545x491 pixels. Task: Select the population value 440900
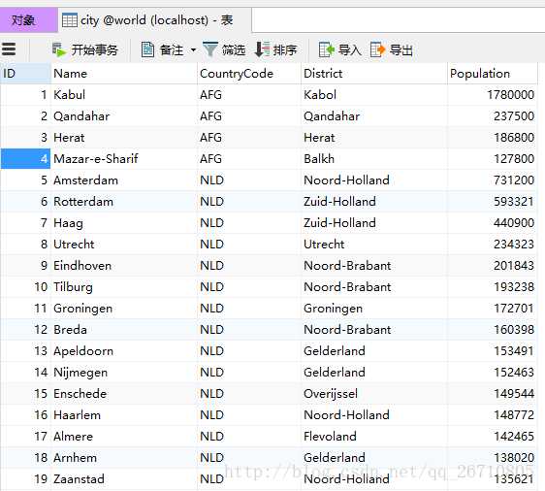493,223
